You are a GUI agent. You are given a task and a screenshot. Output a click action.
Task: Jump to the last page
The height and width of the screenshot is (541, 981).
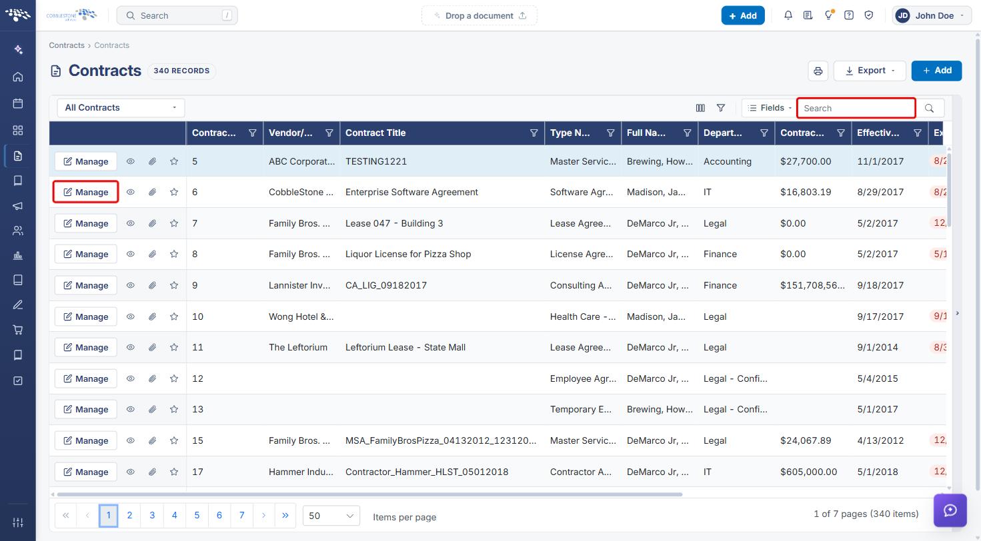pos(285,515)
